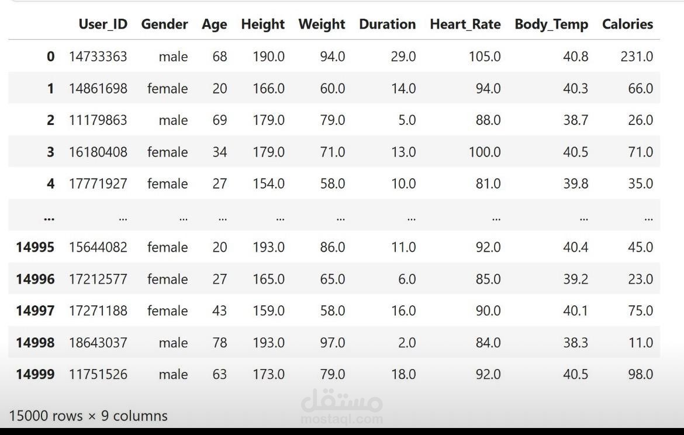Click the Heart_Rate value 100.0
The image size is (684, 435).
[x=484, y=152]
